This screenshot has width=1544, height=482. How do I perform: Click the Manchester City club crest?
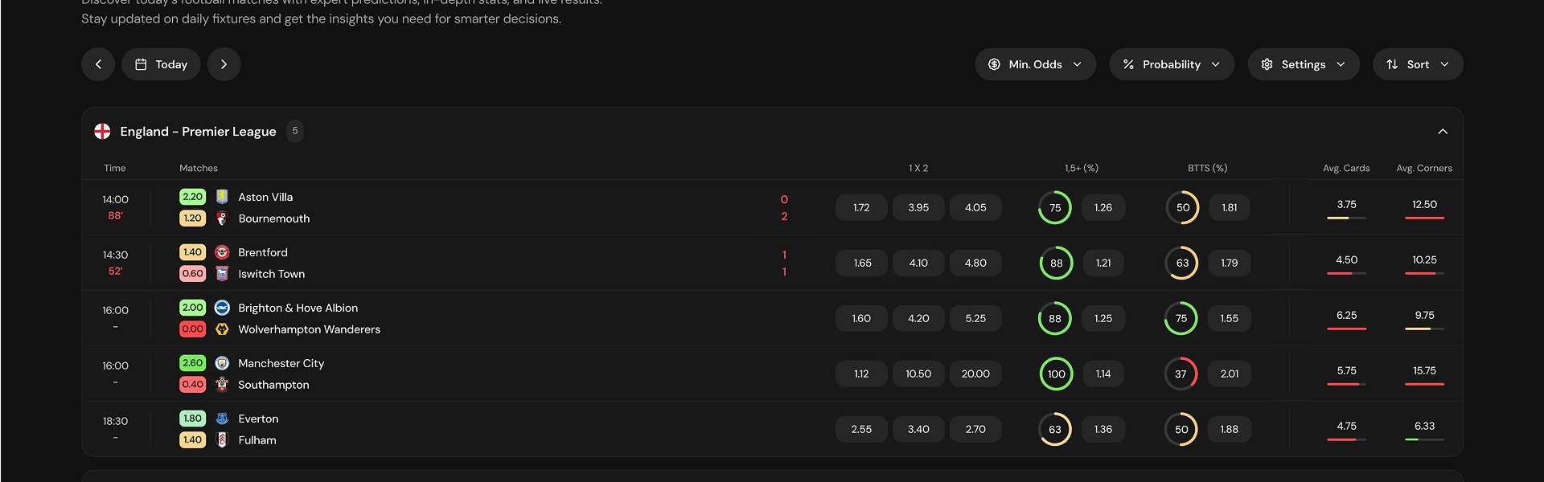223,363
